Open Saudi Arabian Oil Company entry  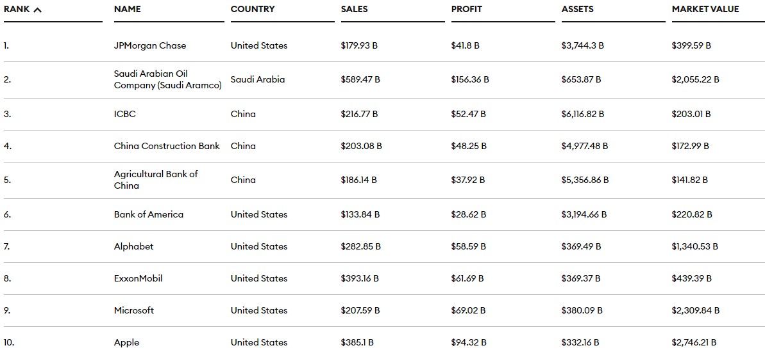point(168,79)
